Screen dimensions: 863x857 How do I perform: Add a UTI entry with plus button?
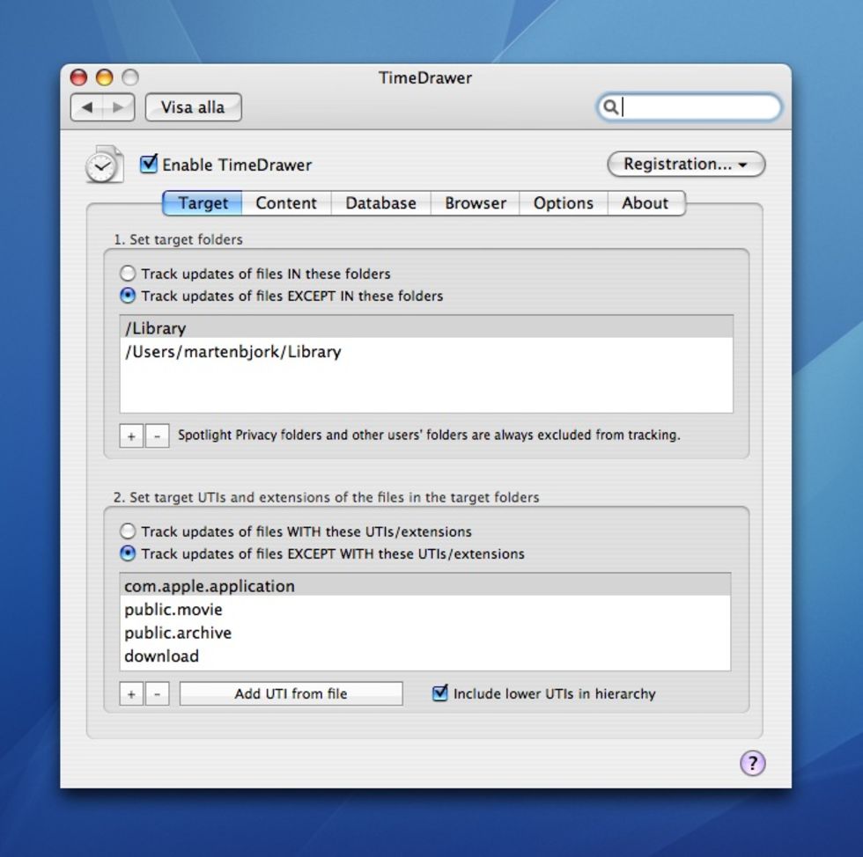coord(131,693)
